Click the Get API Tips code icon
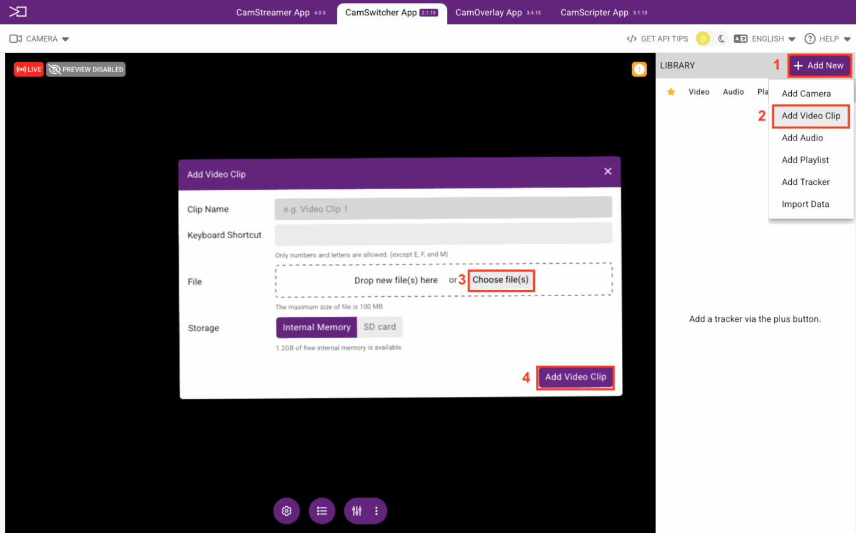 632,39
